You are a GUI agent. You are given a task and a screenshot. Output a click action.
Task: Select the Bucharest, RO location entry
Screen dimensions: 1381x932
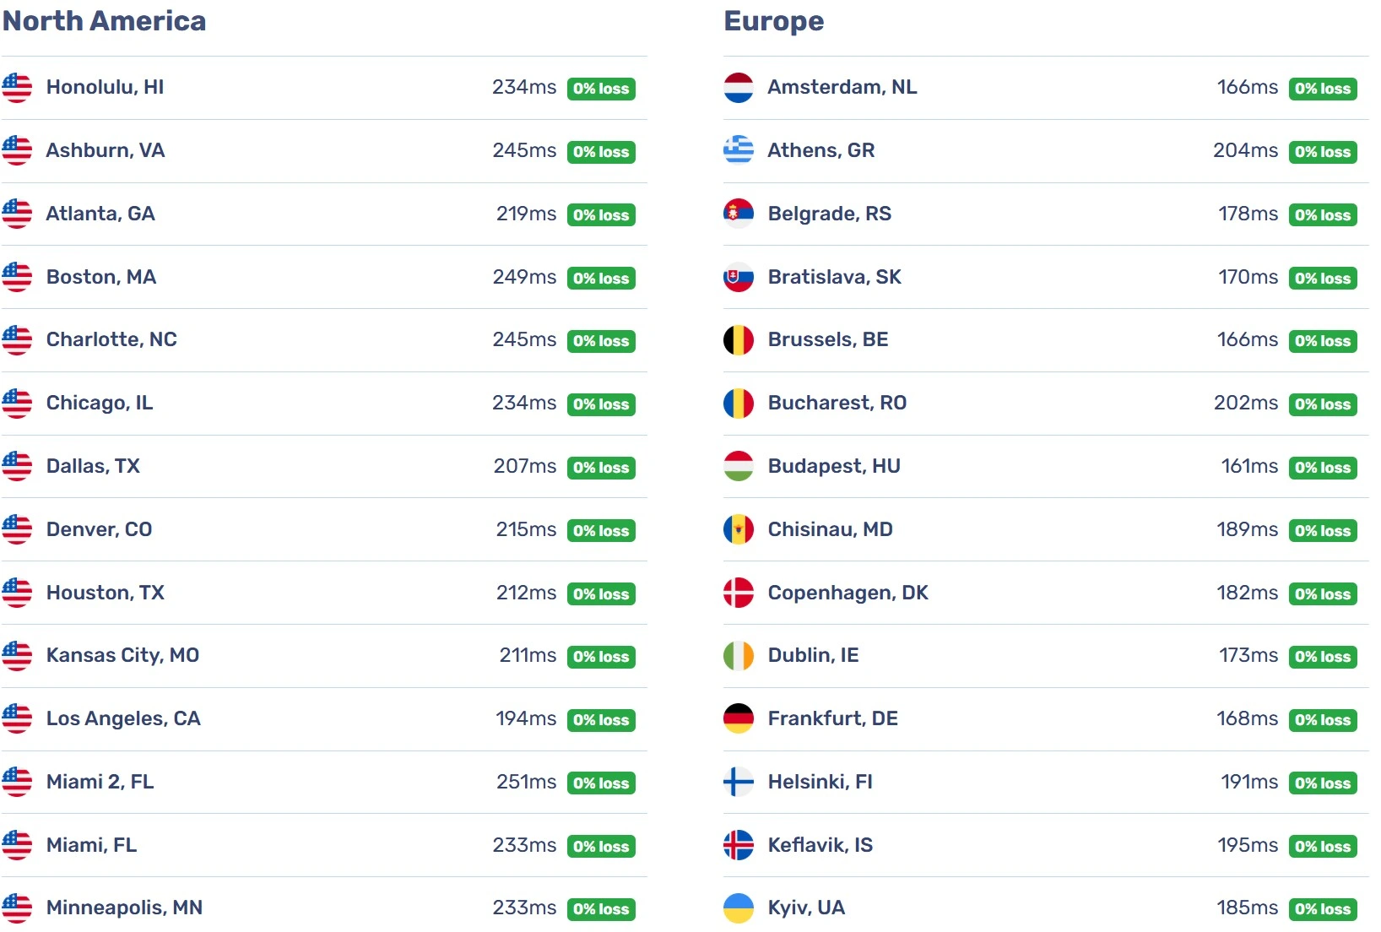click(x=837, y=403)
